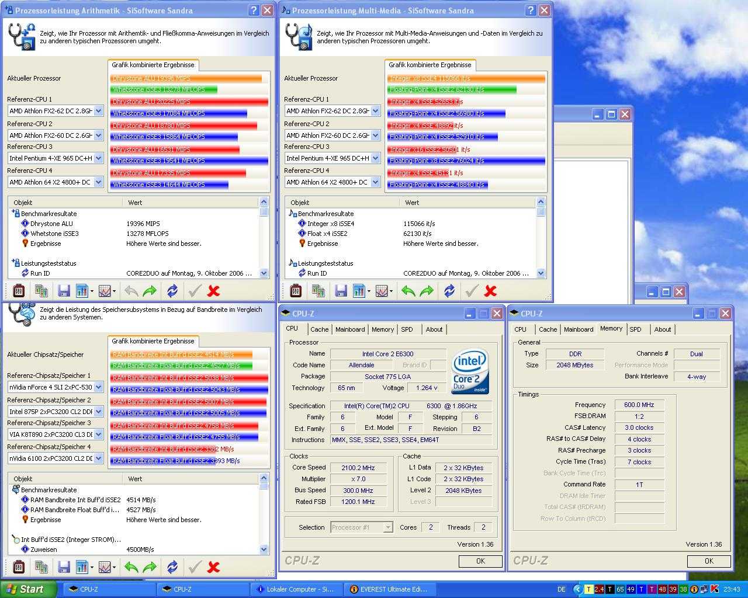
Task: Click green forward arrow in Multi-Media toolbar
Action: coord(427,290)
